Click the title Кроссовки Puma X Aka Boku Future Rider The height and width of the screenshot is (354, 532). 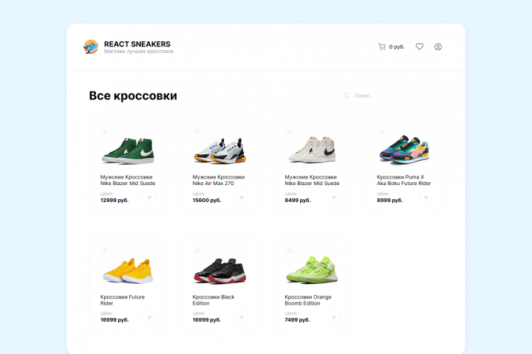coord(403,180)
